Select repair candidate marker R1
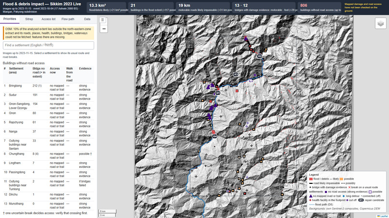This screenshot has width=389, height=218. click(x=218, y=93)
